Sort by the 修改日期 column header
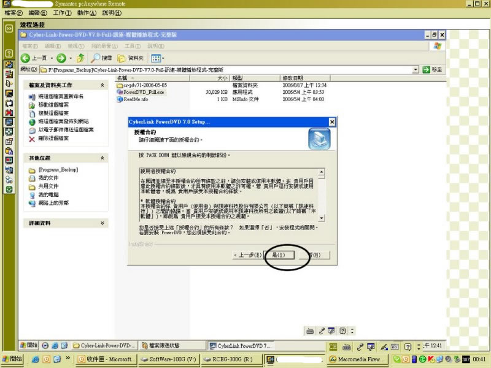The width and height of the screenshot is (491, 368). click(305, 78)
